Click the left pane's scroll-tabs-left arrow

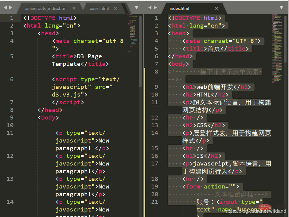tap(5, 7)
